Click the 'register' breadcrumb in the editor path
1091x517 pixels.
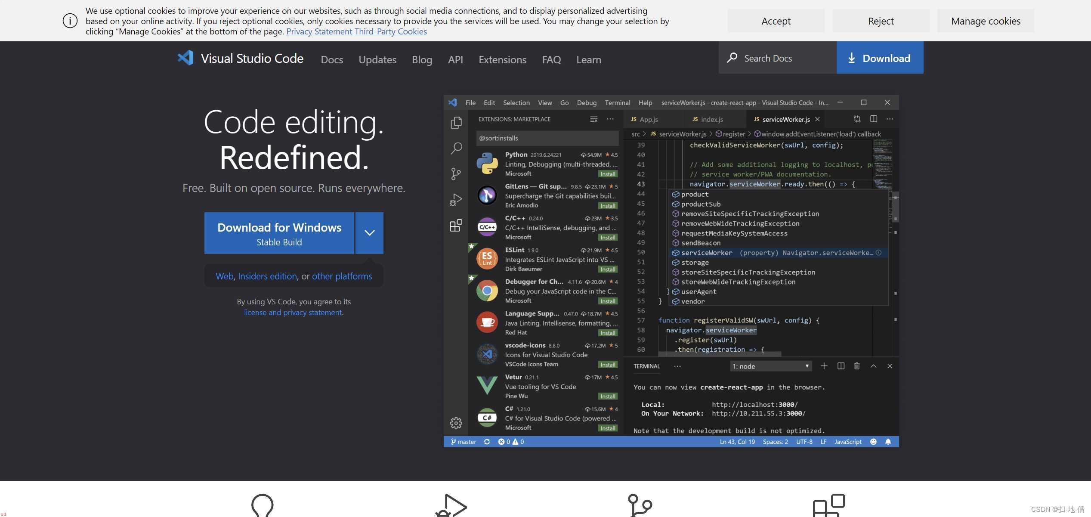[x=730, y=134]
